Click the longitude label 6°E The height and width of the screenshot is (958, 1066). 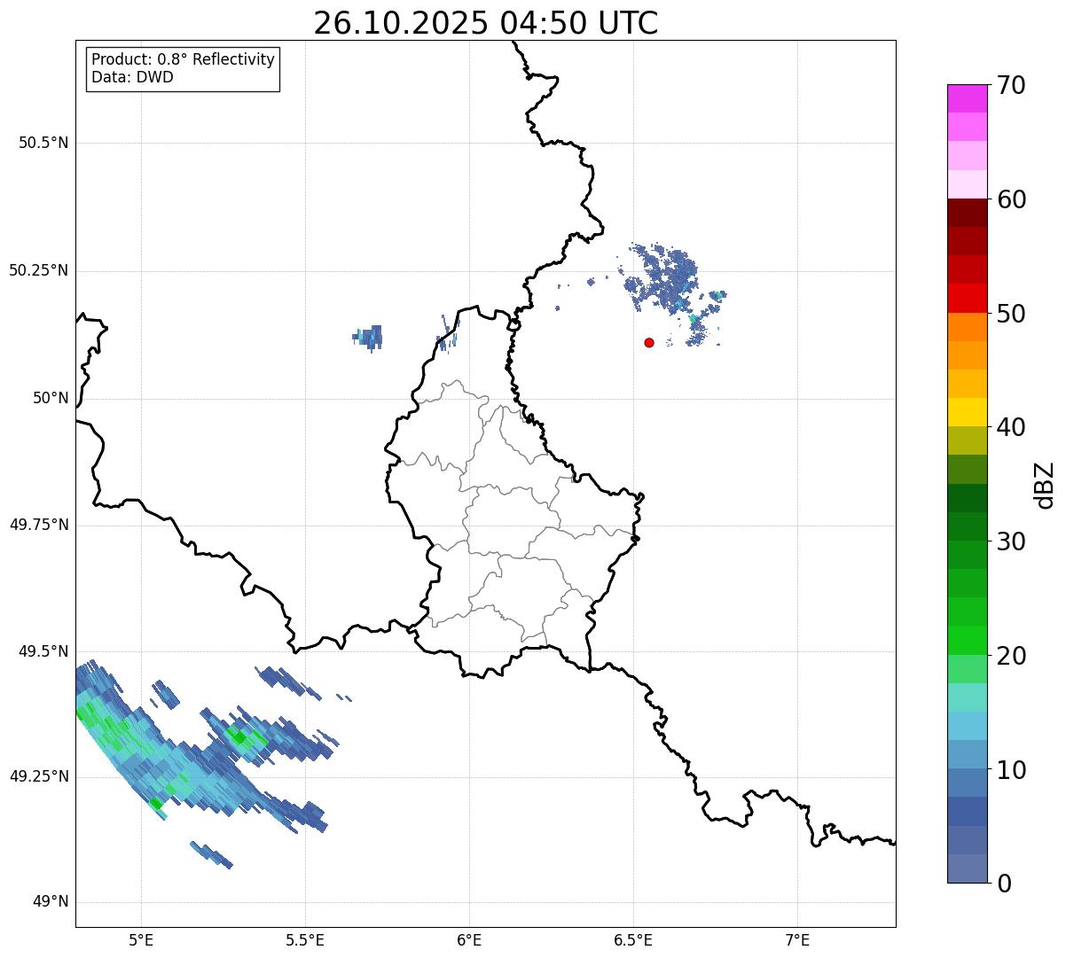tap(469, 939)
